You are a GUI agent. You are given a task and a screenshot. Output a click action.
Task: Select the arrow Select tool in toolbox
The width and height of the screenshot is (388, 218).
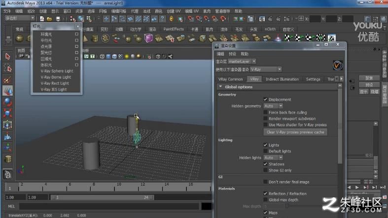point(8,57)
